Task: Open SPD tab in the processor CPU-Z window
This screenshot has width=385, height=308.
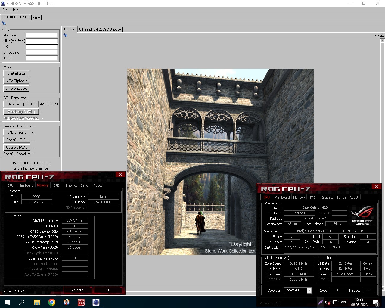Action: click(313, 198)
